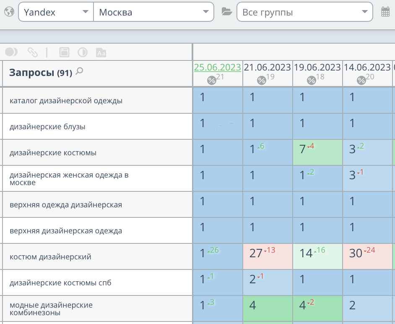
Task: Open the folder groups icon
Action: pyautogui.click(x=227, y=12)
